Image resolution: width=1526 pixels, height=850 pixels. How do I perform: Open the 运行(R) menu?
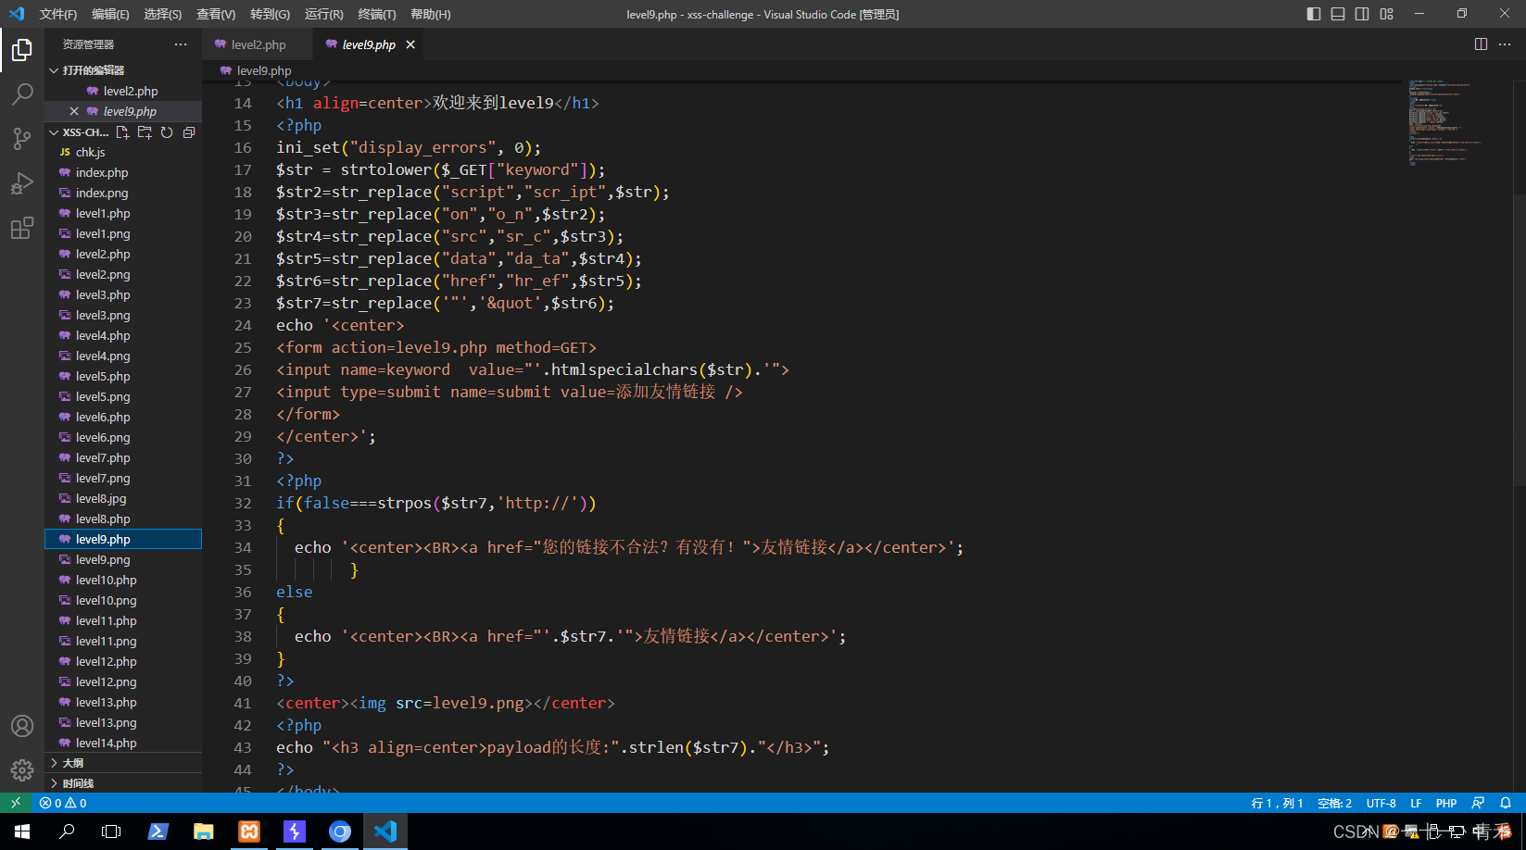click(x=323, y=14)
